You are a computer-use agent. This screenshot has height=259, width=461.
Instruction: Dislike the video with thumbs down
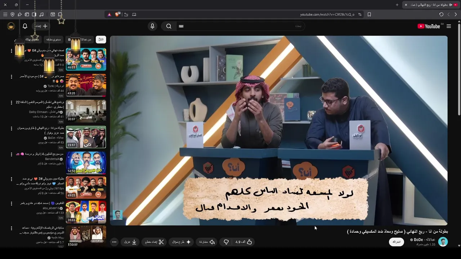pos(226,242)
